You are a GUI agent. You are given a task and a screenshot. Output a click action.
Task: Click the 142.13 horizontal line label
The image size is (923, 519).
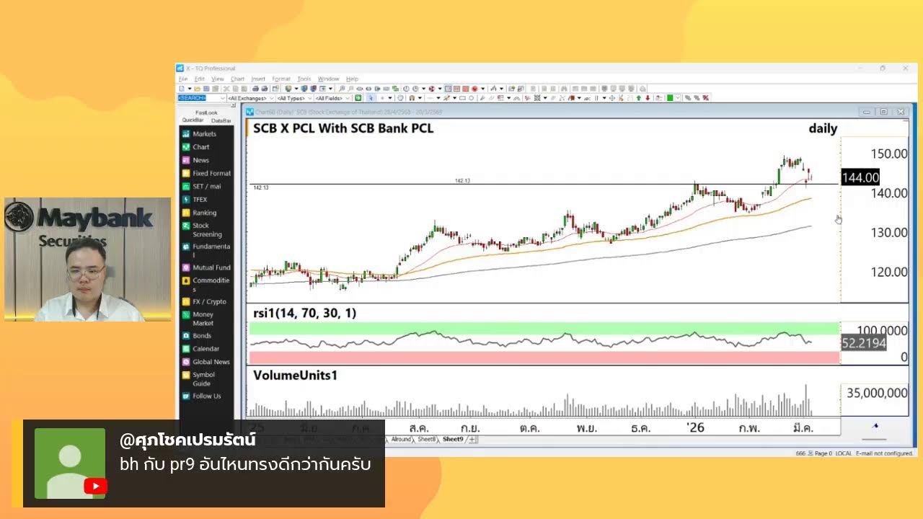tap(462, 181)
